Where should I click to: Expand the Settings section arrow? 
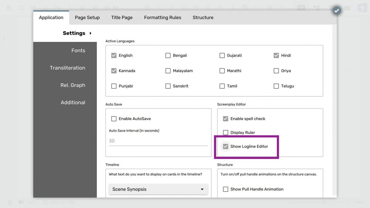pos(90,33)
